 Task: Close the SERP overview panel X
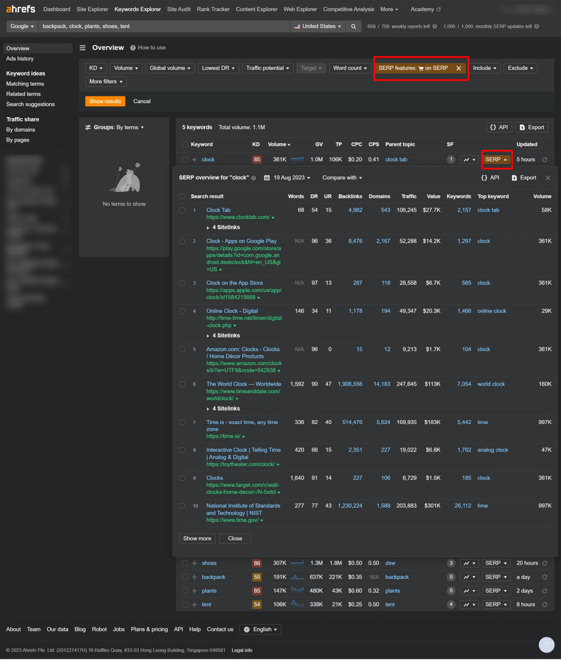(548, 178)
